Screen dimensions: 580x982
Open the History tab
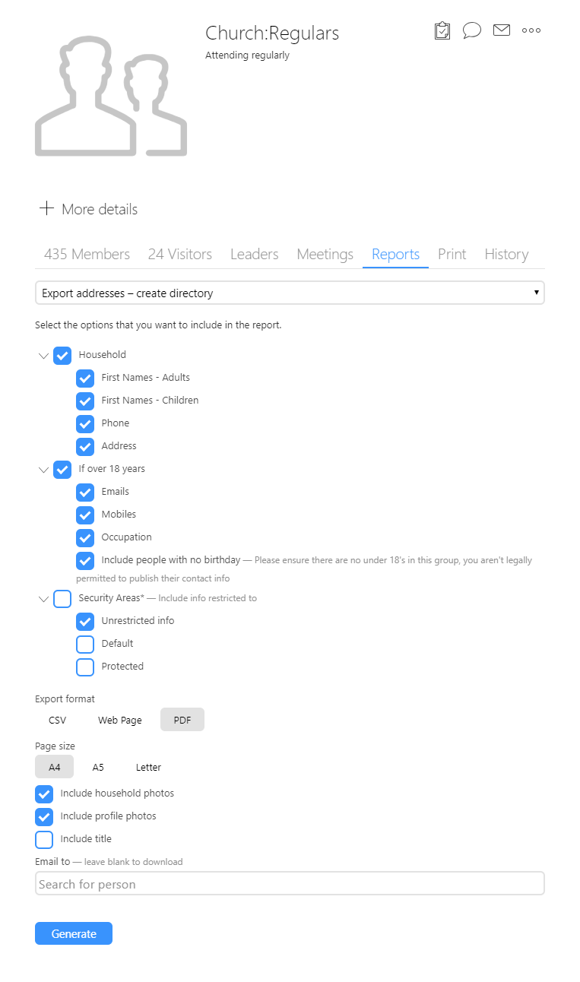tap(506, 254)
